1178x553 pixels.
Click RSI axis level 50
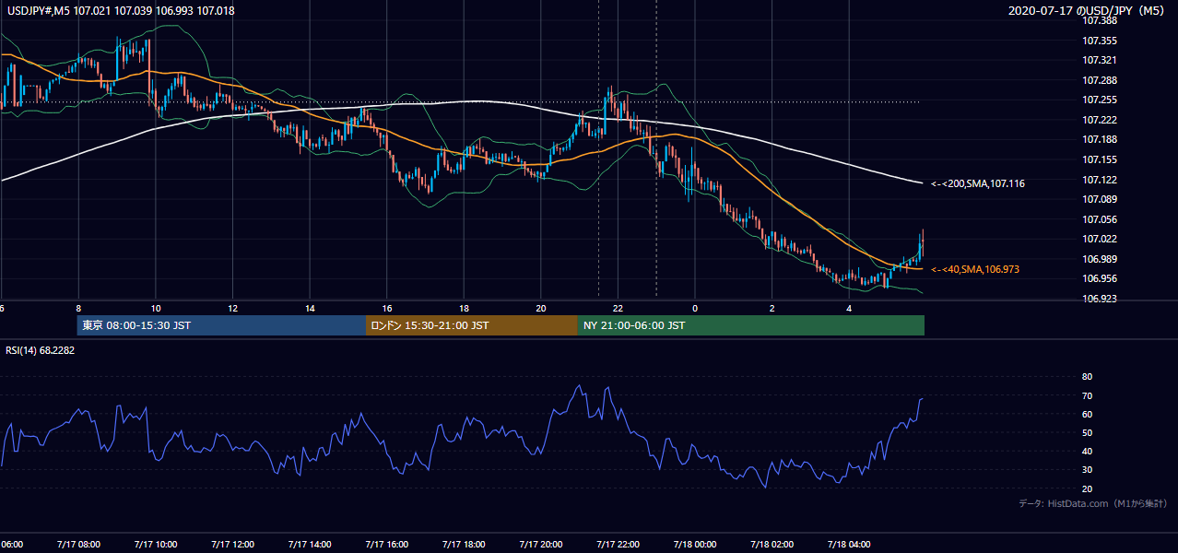click(x=1087, y=432)
